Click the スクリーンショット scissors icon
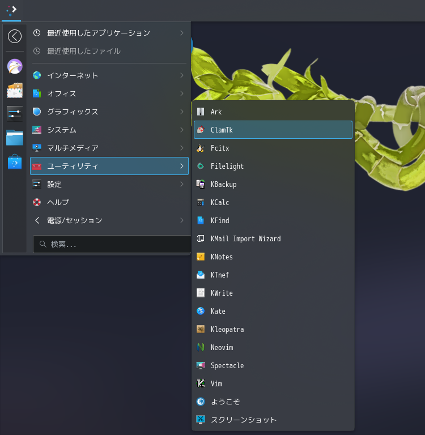Image resolution: width=425 pixels, height=435 pixels. pyautogui.click(x=201, y=420)
